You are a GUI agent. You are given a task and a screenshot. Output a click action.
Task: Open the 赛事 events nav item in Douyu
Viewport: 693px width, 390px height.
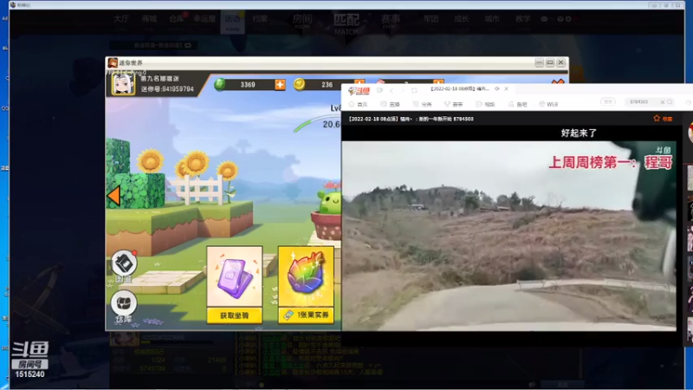point(454,104)
